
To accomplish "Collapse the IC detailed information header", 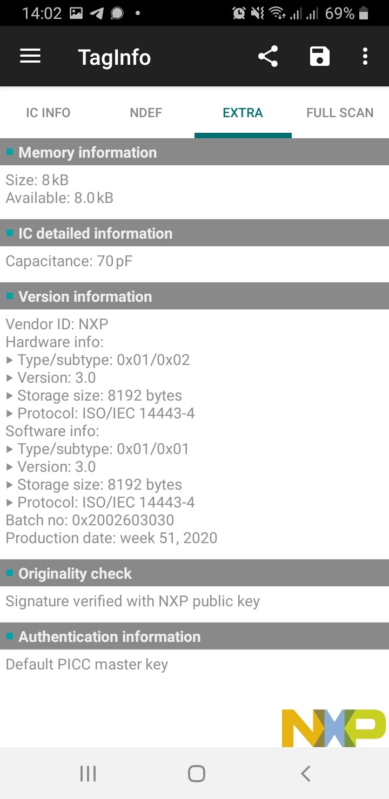I will [x=194, y=233].
